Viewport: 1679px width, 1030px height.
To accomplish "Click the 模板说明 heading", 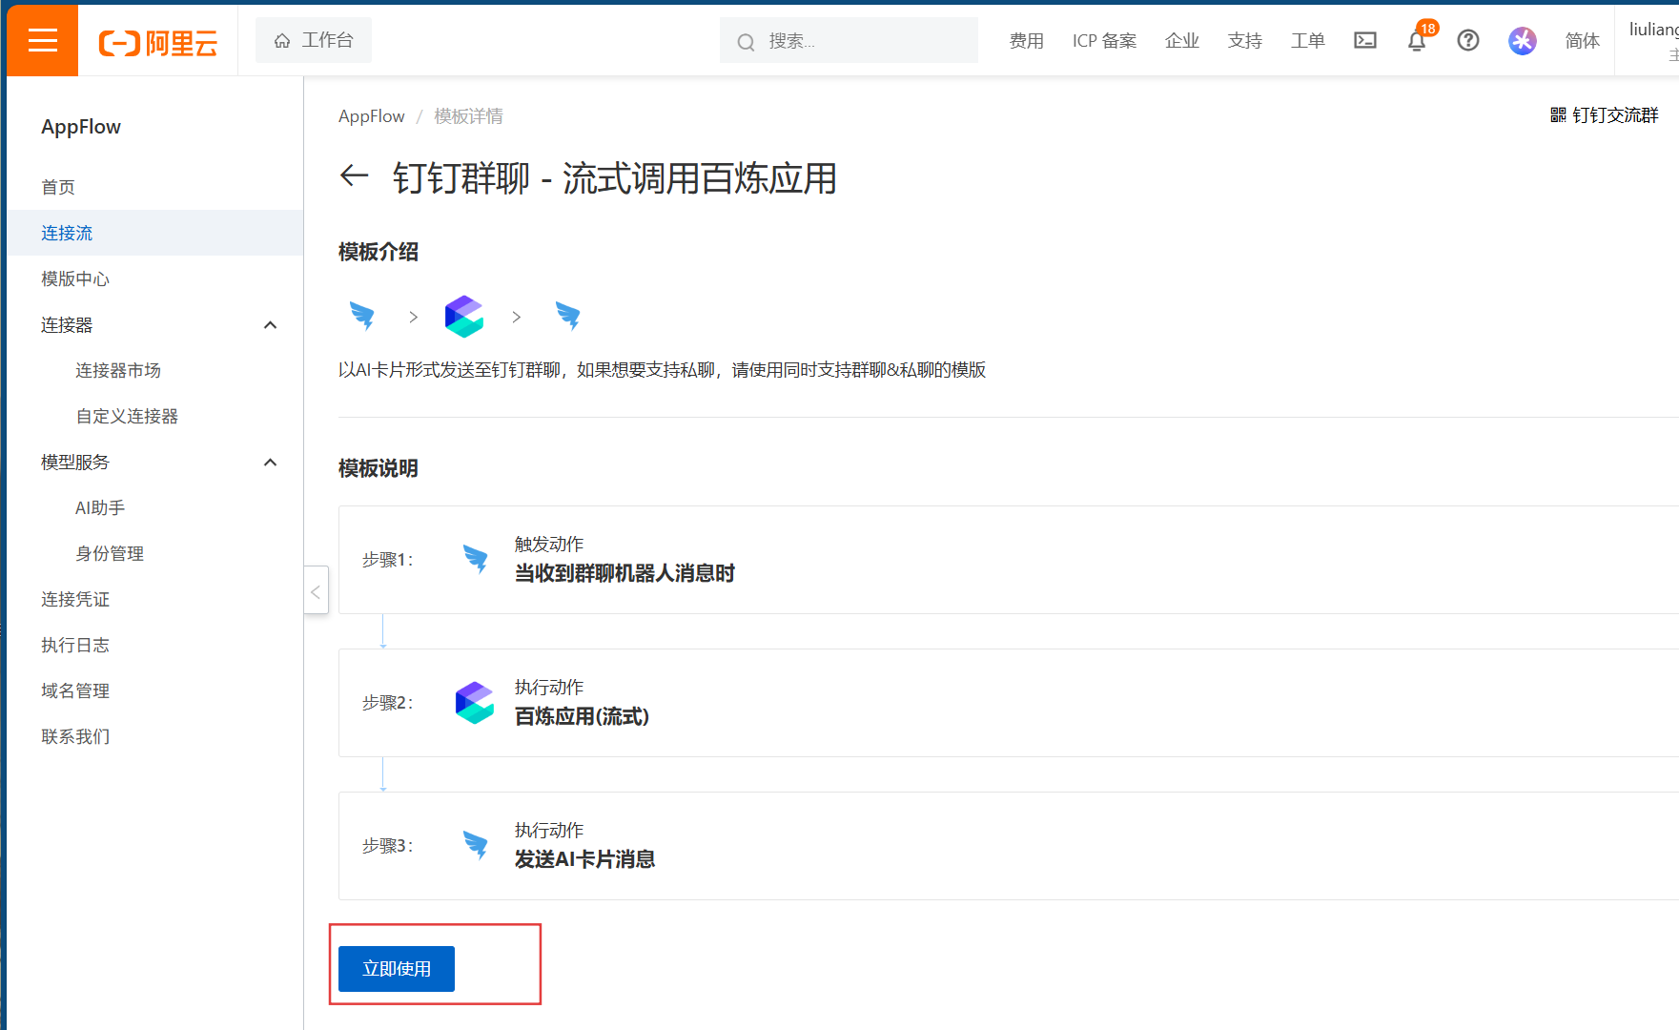I will (x=379, y=468).
